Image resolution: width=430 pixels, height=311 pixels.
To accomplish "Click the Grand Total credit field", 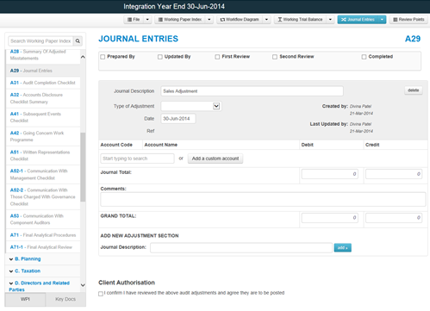I will pyautogui.click(x=394, y=218).
